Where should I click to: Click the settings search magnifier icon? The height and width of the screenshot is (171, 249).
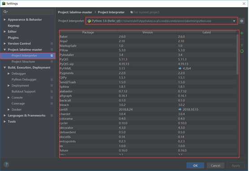click(x=5, y=12)
